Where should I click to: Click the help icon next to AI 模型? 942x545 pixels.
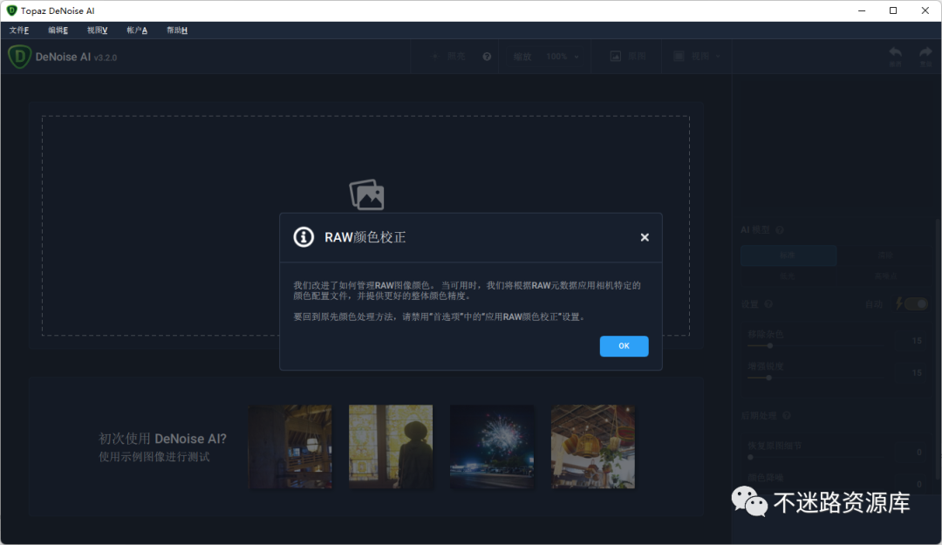point(780,230)
